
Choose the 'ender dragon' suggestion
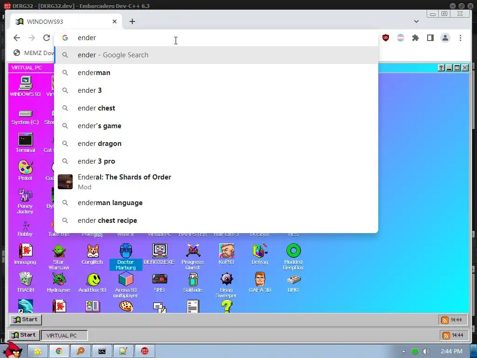point(216,144)
